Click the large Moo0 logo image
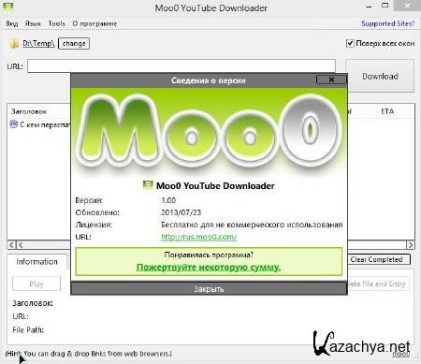The width and height of the screenshot is (421, 364). coord(209,131)
